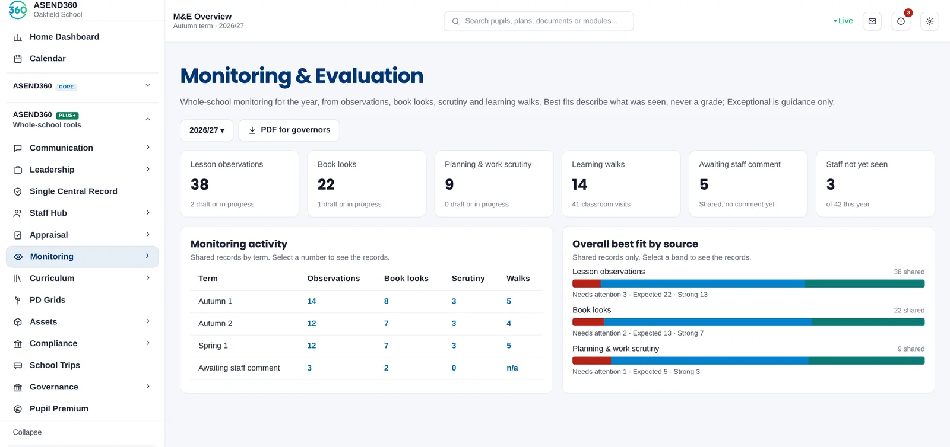Image resolution: width=950 pixels, height=447 pixels.
Task: Download PDF for governors
Action: [289, 130]
